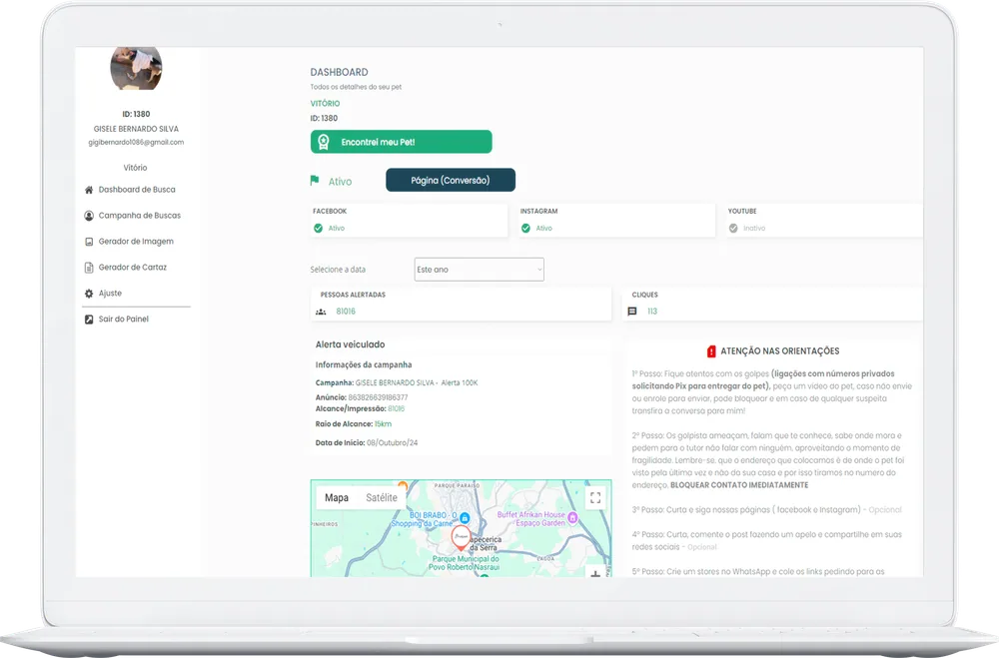Open the Página (Conversão) button
Image resolution: width=999 pixels, height=658 pixels.
click(x=451, y=181)
